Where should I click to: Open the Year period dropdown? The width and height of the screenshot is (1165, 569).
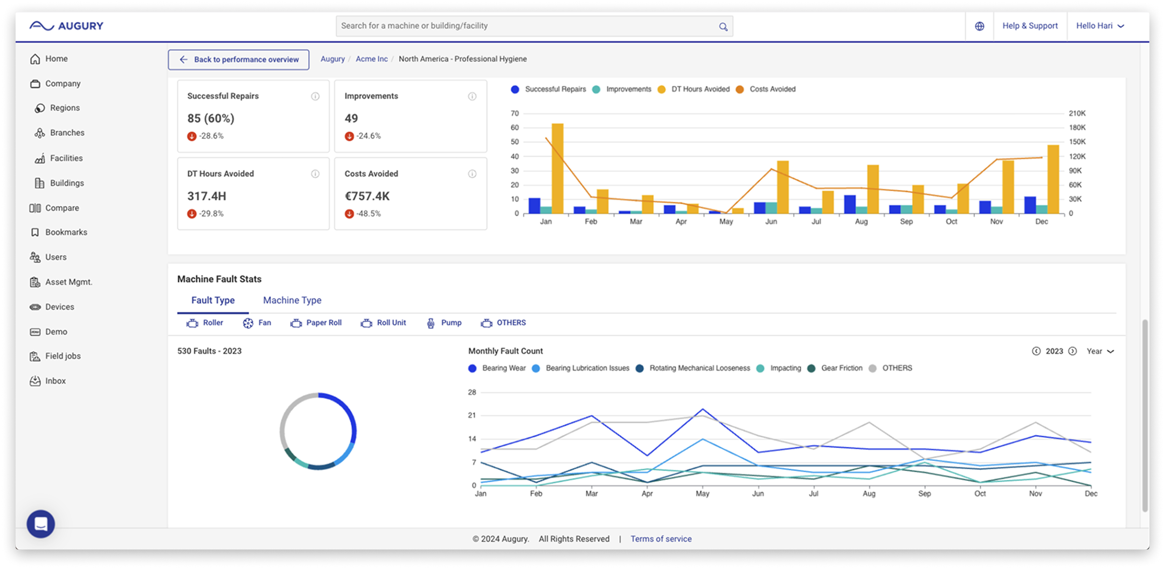click(1100, 352)
